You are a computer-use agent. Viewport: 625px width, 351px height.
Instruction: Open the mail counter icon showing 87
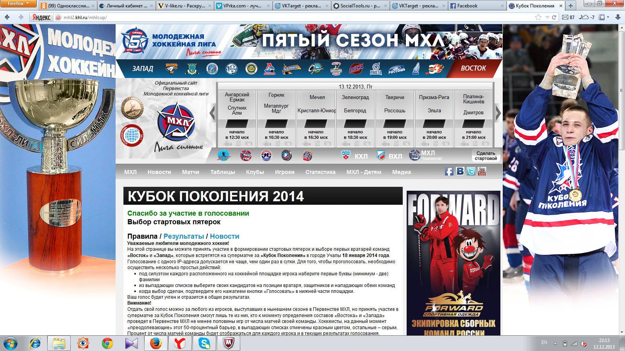(x=568, y=17)
